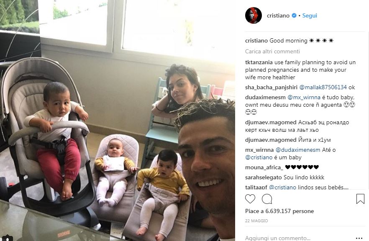Open the three-dot more options menu
The height and width of the screenshot is (241, 369).
(x=359, y=238)
